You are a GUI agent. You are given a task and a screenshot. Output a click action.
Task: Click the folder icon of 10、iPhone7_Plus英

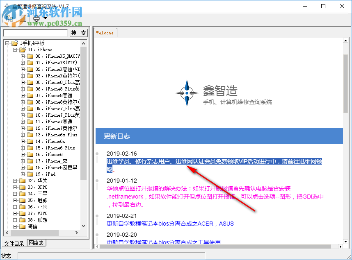click(30, 115)
